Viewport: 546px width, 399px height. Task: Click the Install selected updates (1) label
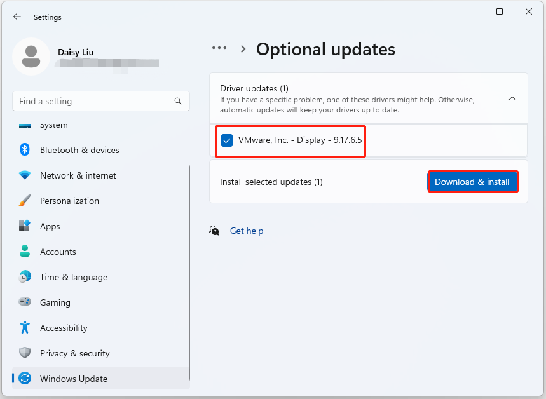coord(271,182)
